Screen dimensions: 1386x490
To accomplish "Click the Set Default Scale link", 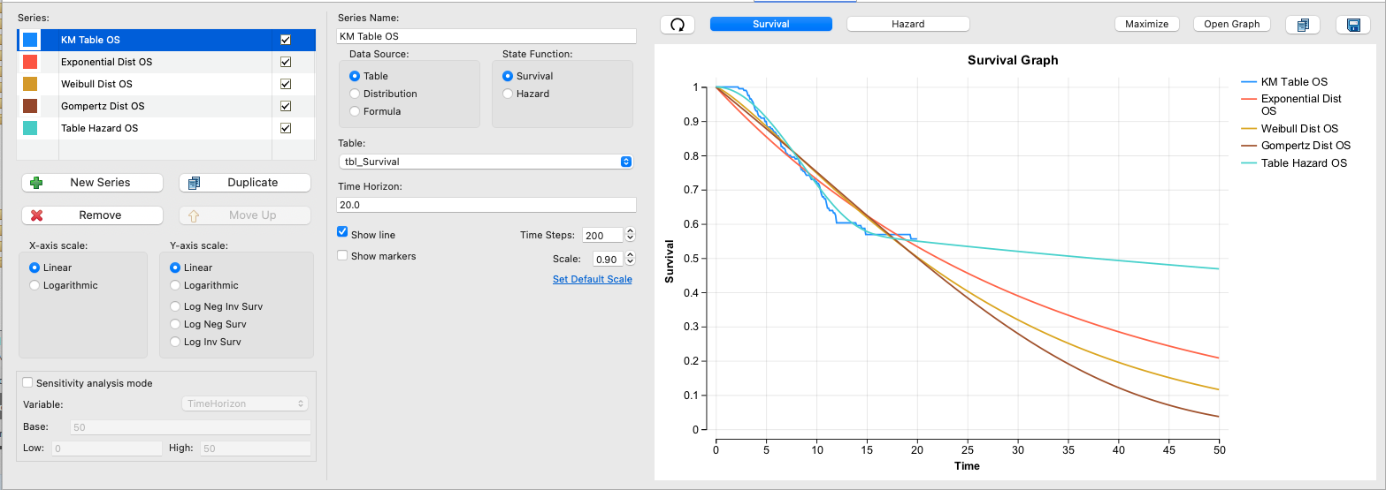I will coord(593,279).
